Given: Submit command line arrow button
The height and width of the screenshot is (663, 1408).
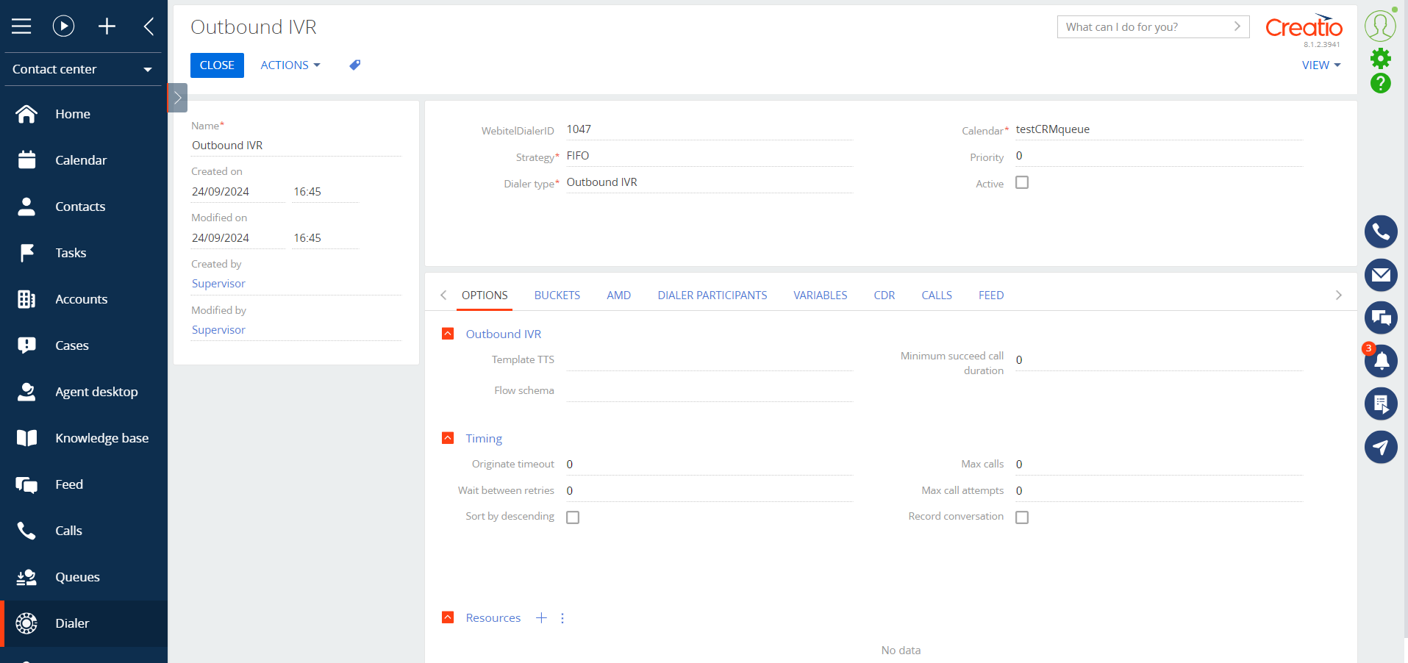Looking at the screenshot, I should coord(1237,26).
